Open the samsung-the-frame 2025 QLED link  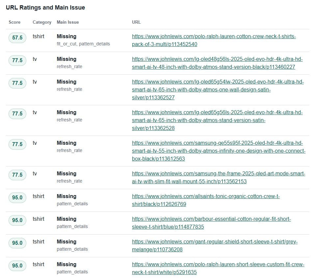pos(218,178)
